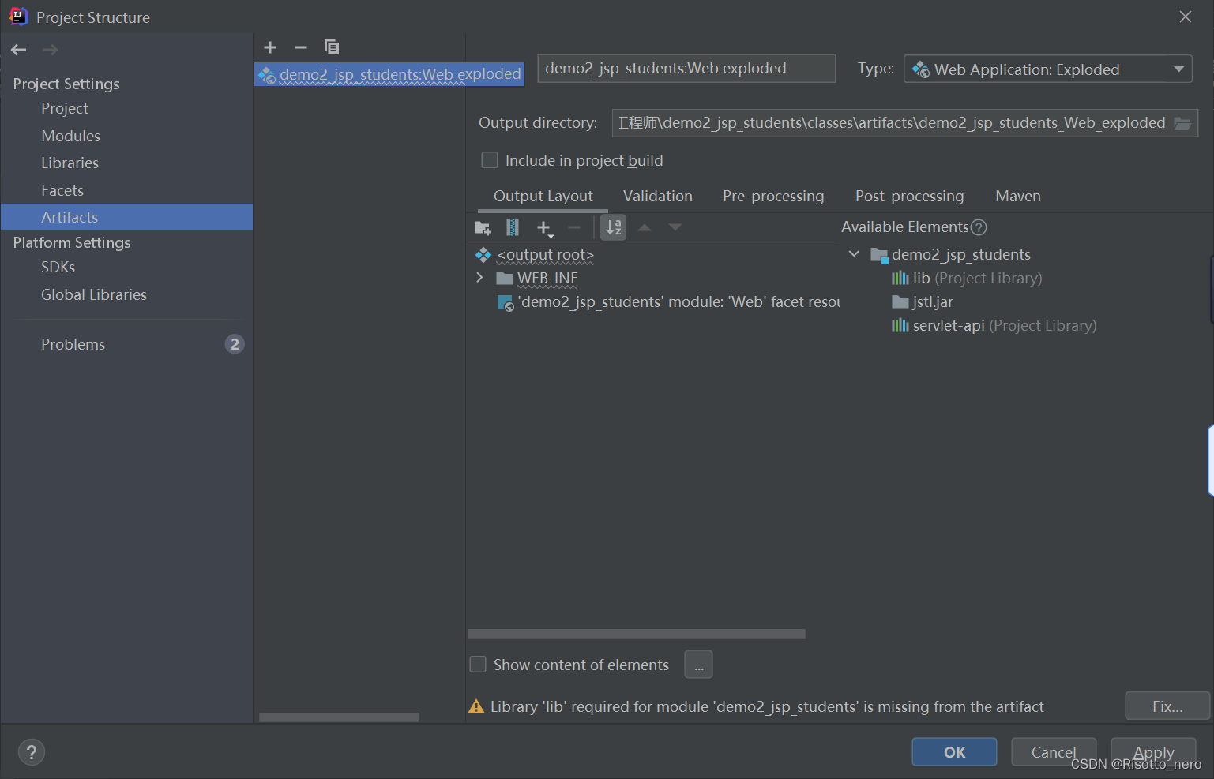Select jstl.jar in Available Elements
The image size is (1214, 779).
pos(923,302)
